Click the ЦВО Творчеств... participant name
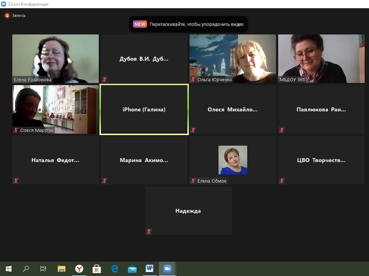The width and height of the screenshot is (369, 276). (321, 160)
